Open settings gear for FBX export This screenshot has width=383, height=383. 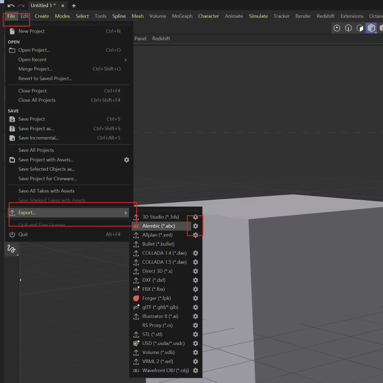pyautogui.click(x=196, y=289)
